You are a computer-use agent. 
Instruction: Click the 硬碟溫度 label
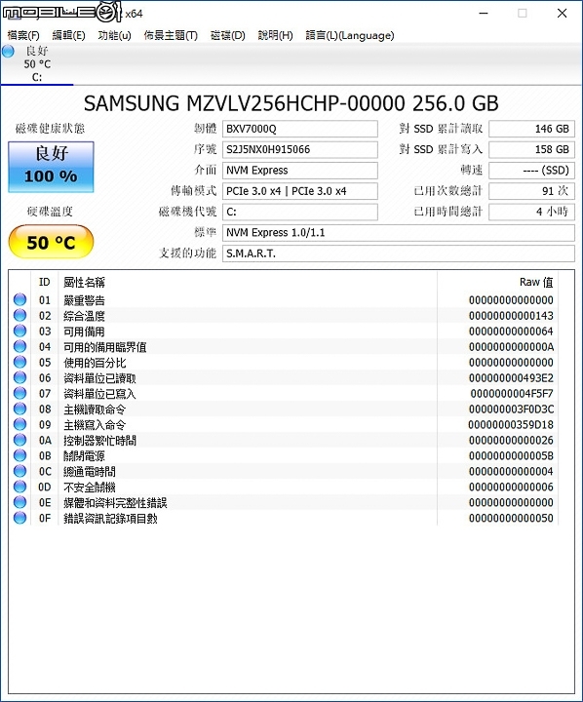coord(50,212)
